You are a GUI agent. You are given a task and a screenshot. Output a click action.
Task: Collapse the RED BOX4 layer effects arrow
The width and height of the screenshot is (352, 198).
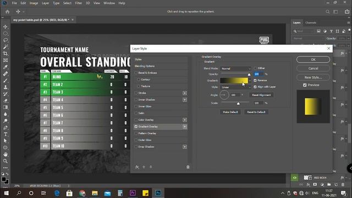[x=346, y=178]
